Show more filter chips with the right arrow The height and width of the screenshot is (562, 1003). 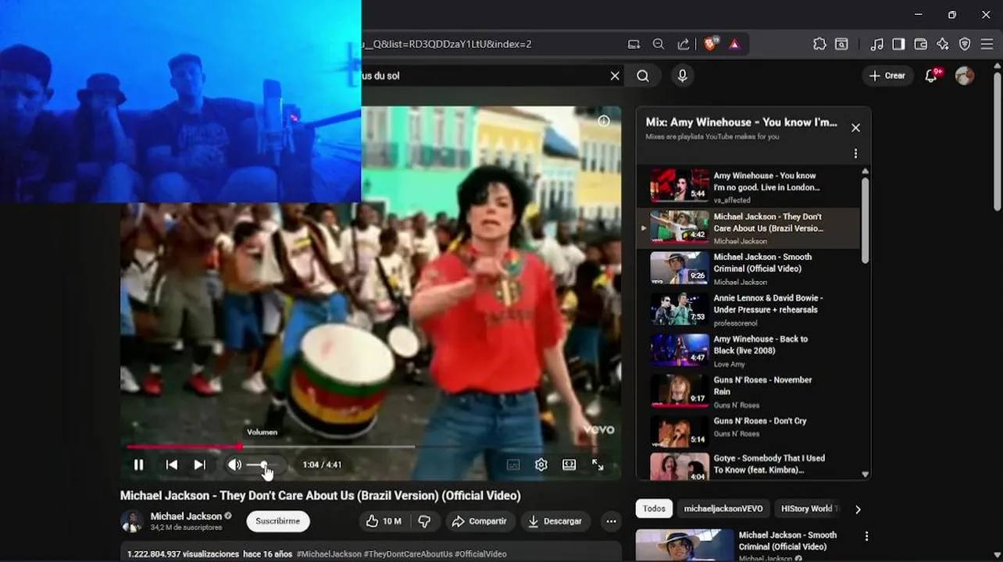pos(858,509)
